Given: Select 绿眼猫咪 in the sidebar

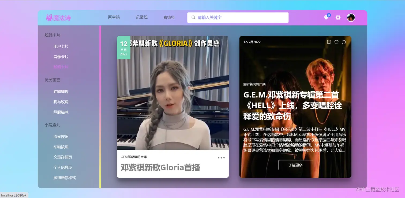Looking at the screenshot, I should (x=61, y=112).
